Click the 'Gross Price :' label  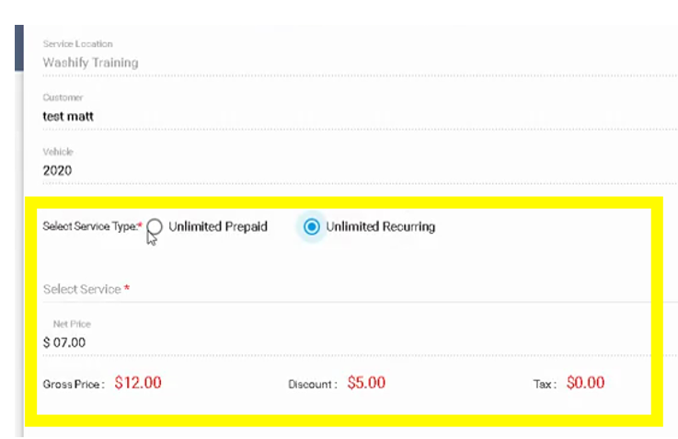74,384
